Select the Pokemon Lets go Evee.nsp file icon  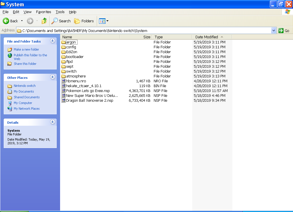(x=64, y=91)
